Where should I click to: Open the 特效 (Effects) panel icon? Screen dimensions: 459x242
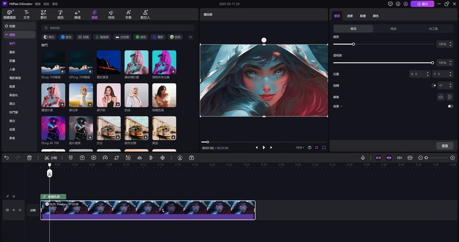pyautogui.click(x=111, y=14)
